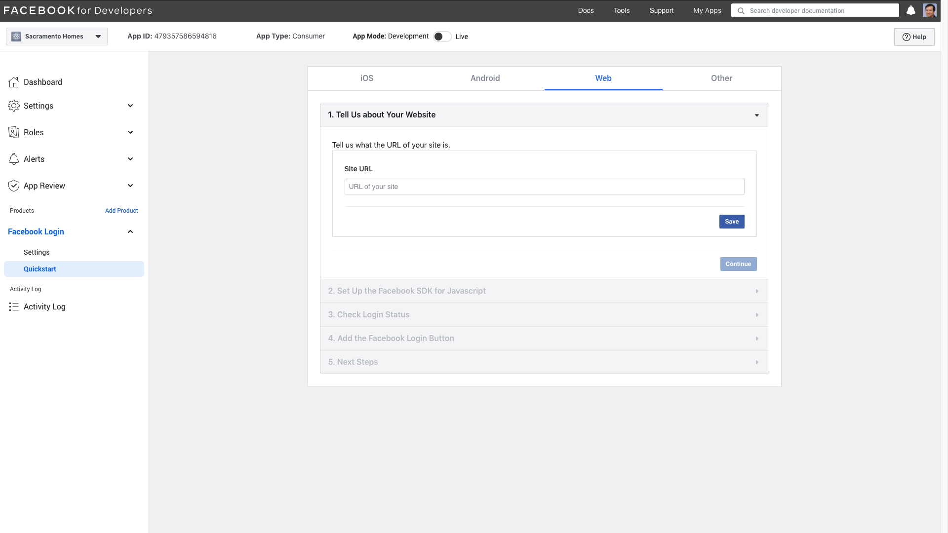The image size is (948, 533).
Task: Click the Alerts bell icon in sidebar
Action: [14, 159]
